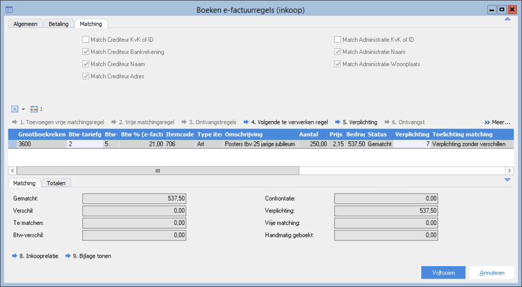Select the lower Matching tab
The height and width of the screenshot is (287, 522).
pos(25,183)
